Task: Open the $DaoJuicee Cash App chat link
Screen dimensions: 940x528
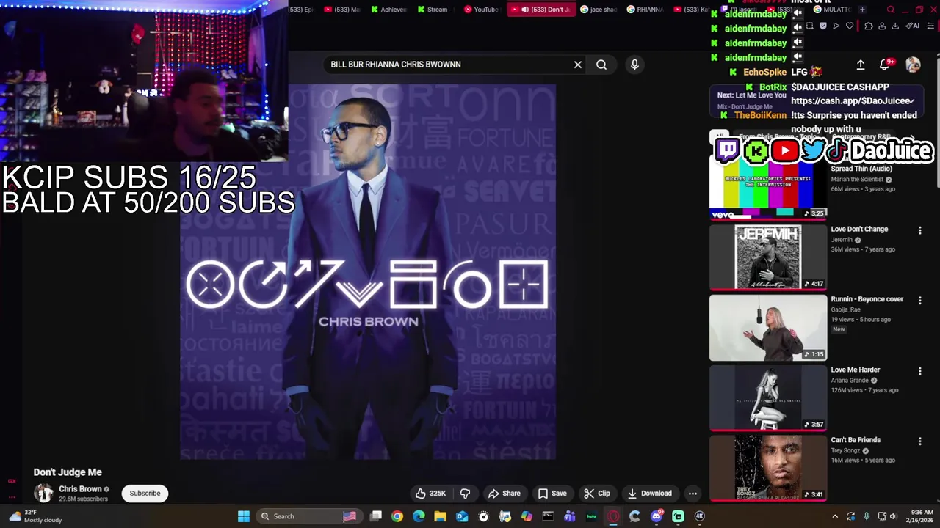Action: (x=852, y=101)
